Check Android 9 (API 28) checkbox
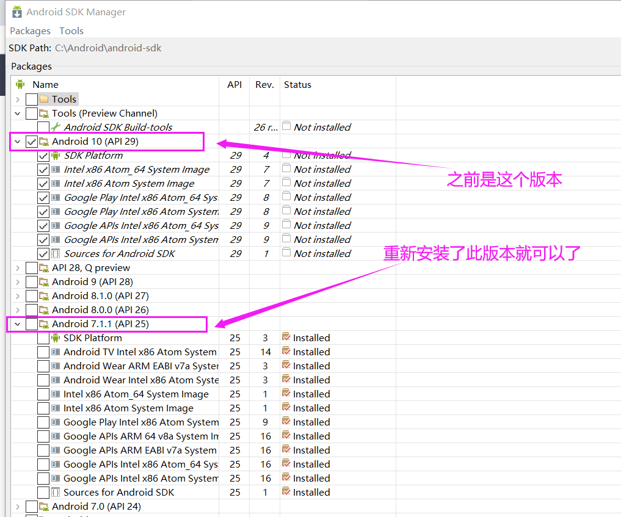The height and width of the screenshot is (517, 621). pos(32,282)
